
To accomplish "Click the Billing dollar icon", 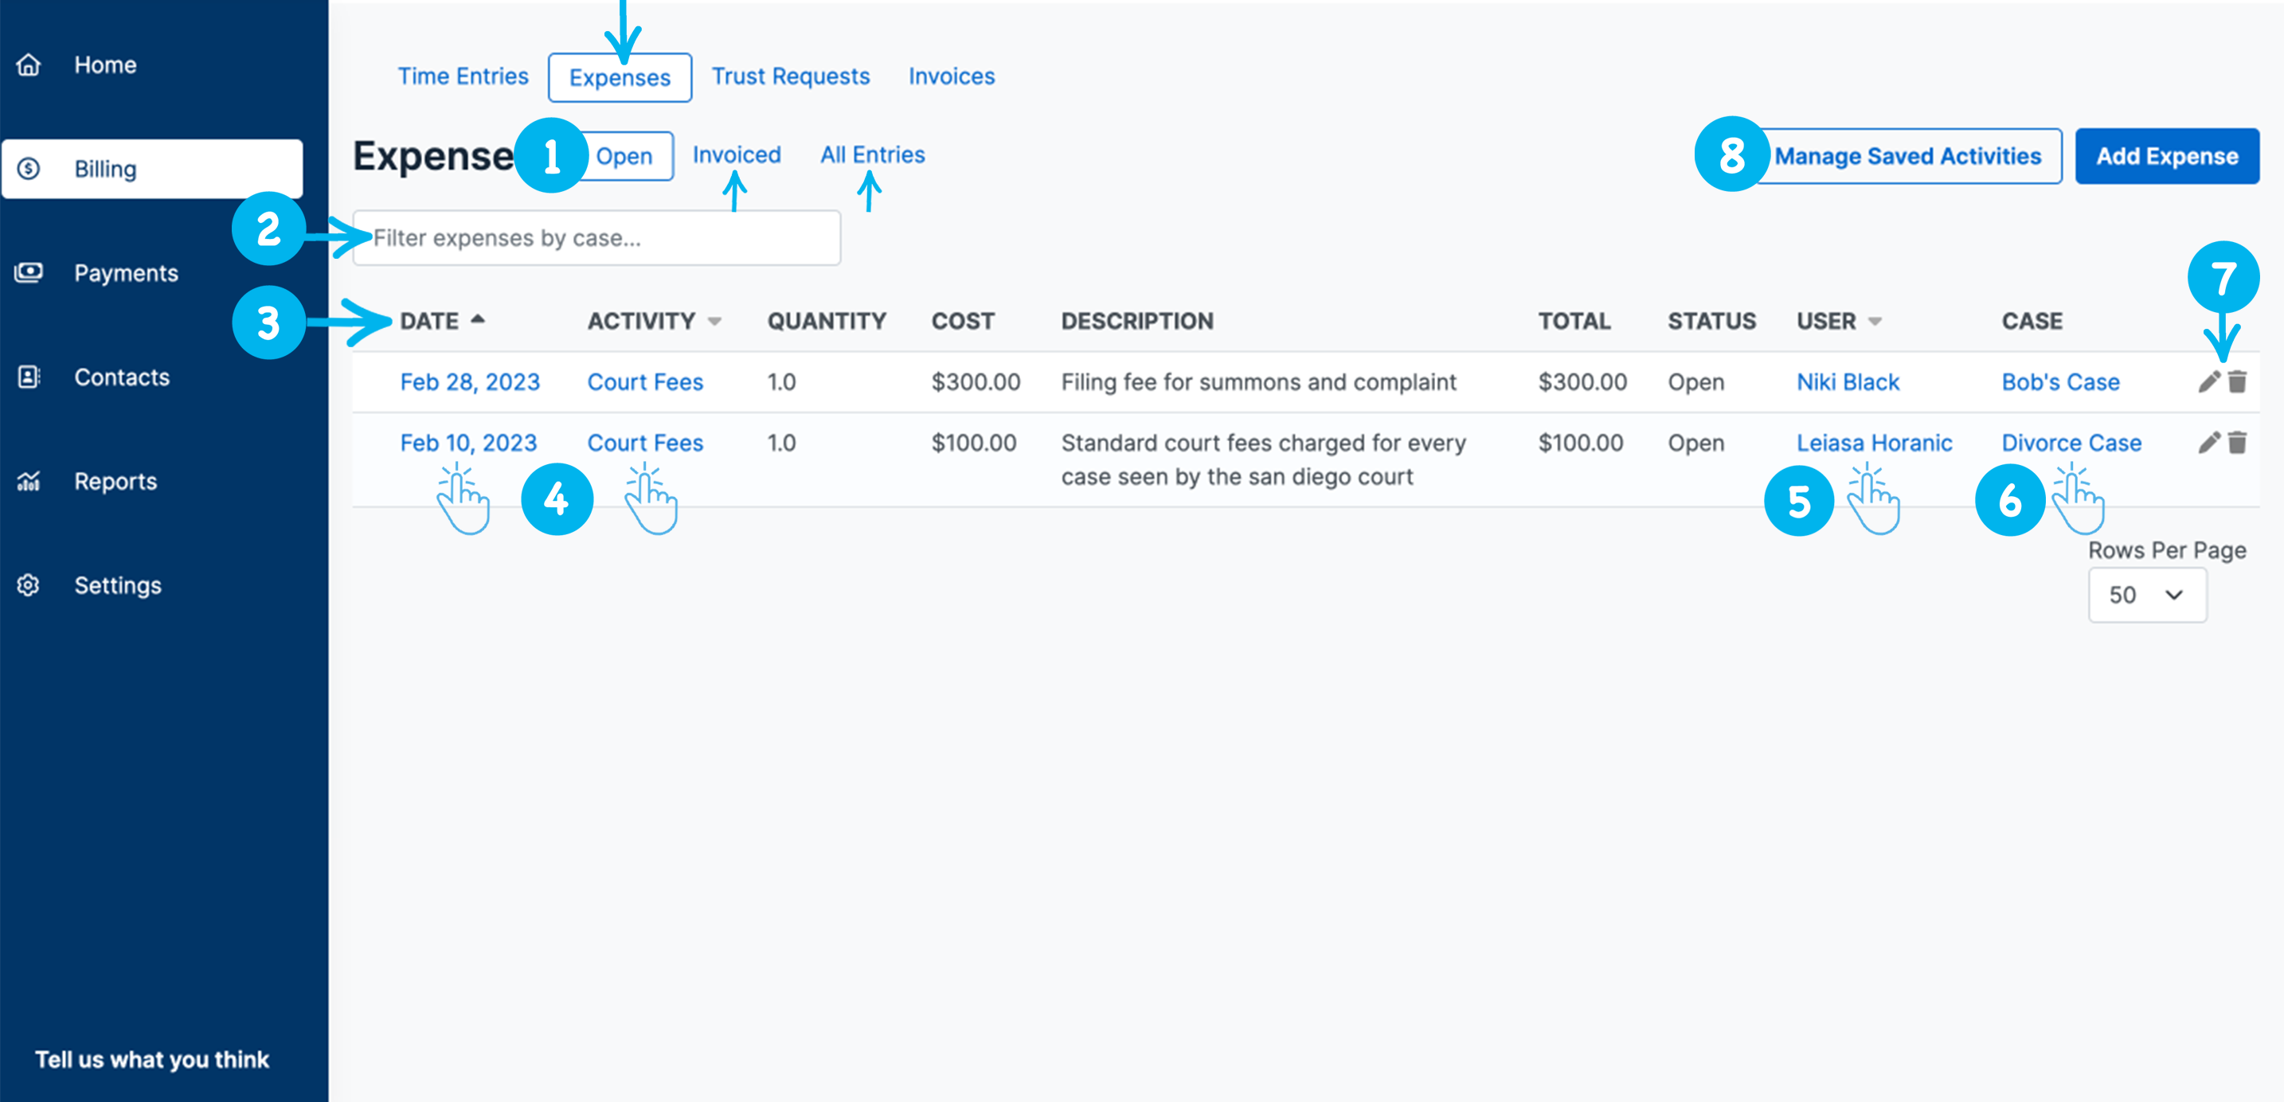I will click(29, 169).
